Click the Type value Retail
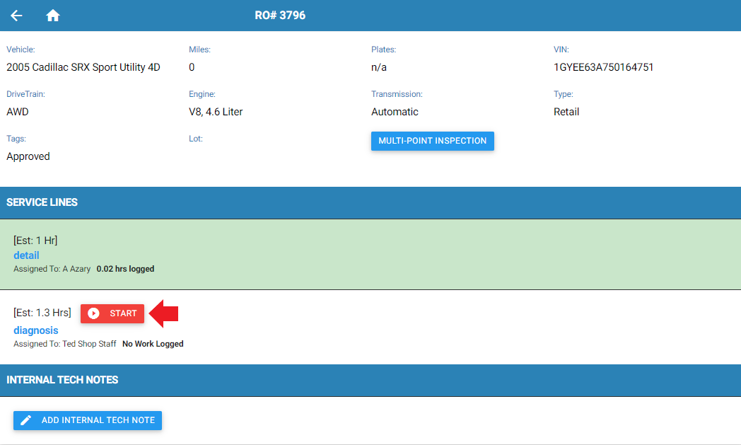Viewport: 741px width, 445px height. click(566, 112)
